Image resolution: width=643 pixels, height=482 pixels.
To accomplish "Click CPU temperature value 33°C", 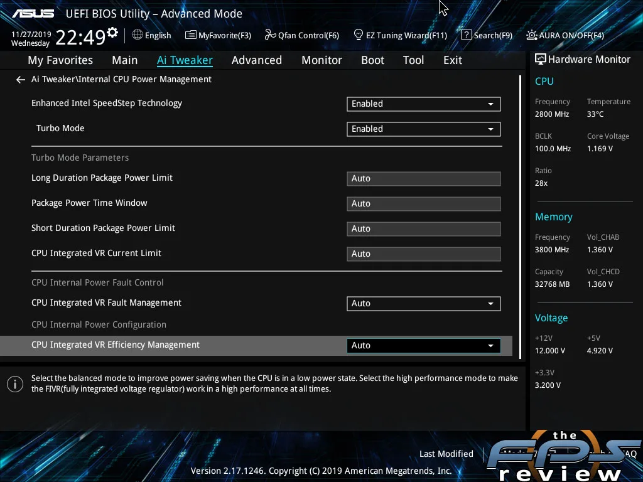I will pyautogui.click(x=595, y=114).
